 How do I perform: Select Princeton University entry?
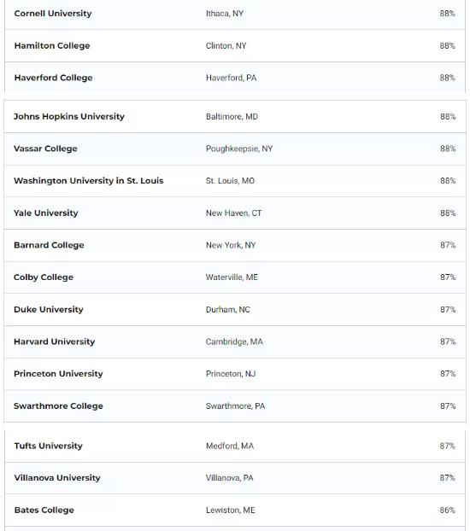pyautogui.click(x=58, y=374)
